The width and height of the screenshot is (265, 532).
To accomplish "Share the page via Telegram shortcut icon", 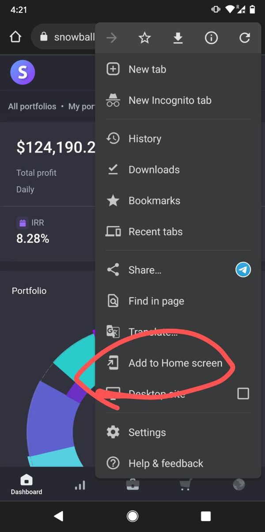I will tap(243, 270).
